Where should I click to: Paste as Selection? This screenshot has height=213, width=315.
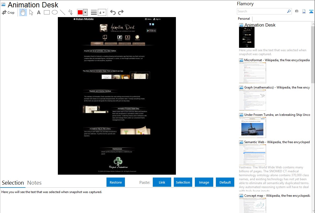pos(183,182)
